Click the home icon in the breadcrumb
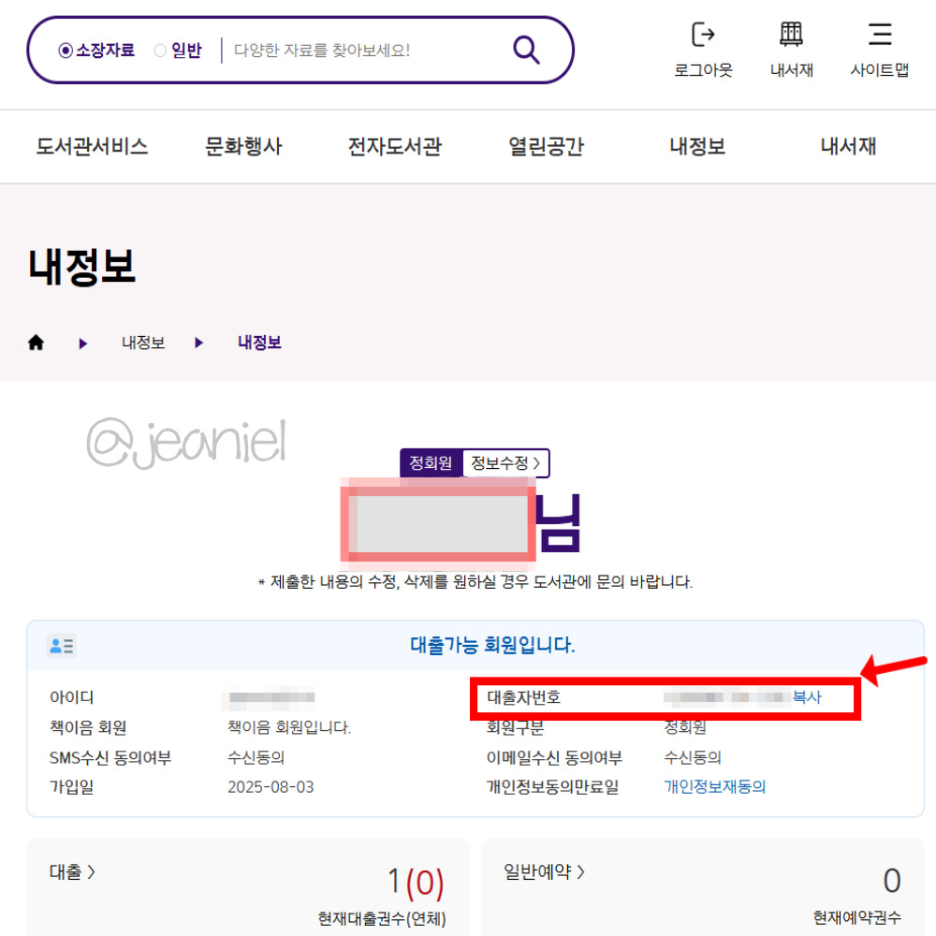The width and height of the screenshot is (936, 936). tap(36, 343)
